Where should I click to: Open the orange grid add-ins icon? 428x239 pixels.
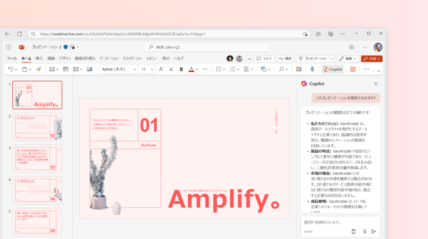click(353, 69)
